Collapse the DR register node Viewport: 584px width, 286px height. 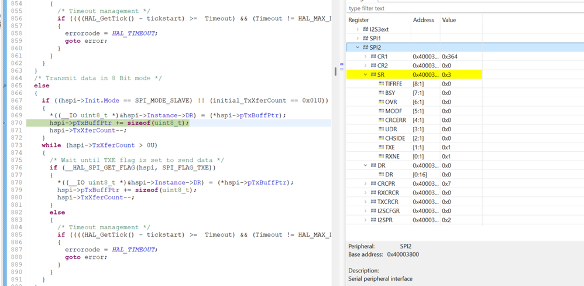[366, 165]
